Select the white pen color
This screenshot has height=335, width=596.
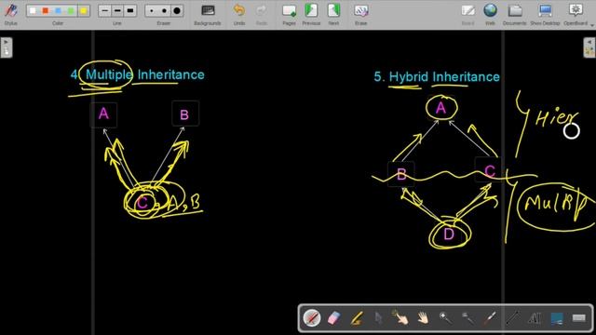(33, 10)
